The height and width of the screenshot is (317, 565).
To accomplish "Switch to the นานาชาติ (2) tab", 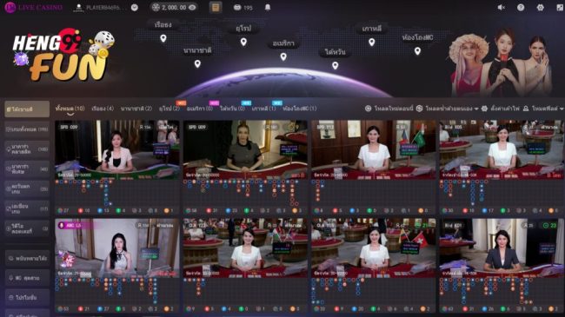I will click(x=136, y=109).
